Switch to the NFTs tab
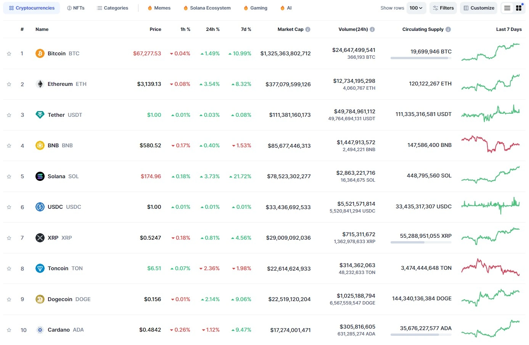 point(76,8)
